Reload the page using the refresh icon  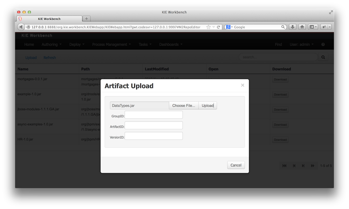[218, 27]
